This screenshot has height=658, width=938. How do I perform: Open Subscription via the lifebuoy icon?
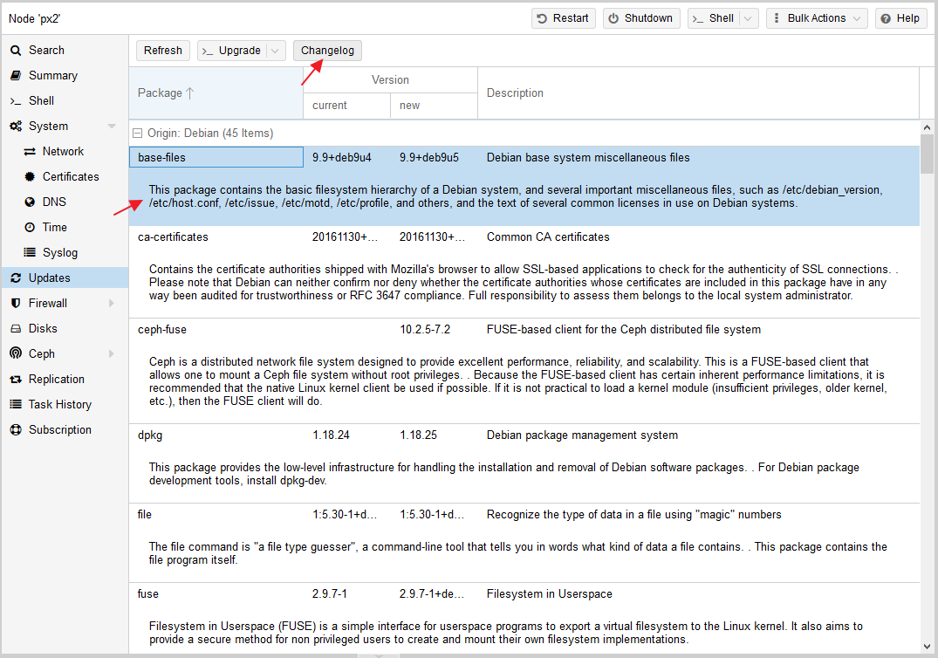pos(16,430)
